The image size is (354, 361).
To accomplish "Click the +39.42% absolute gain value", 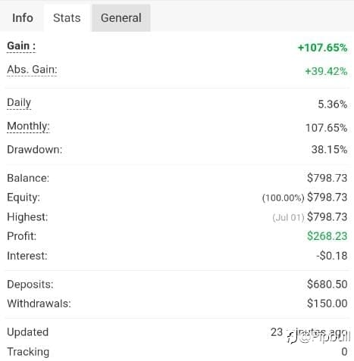I will [326, 71].
